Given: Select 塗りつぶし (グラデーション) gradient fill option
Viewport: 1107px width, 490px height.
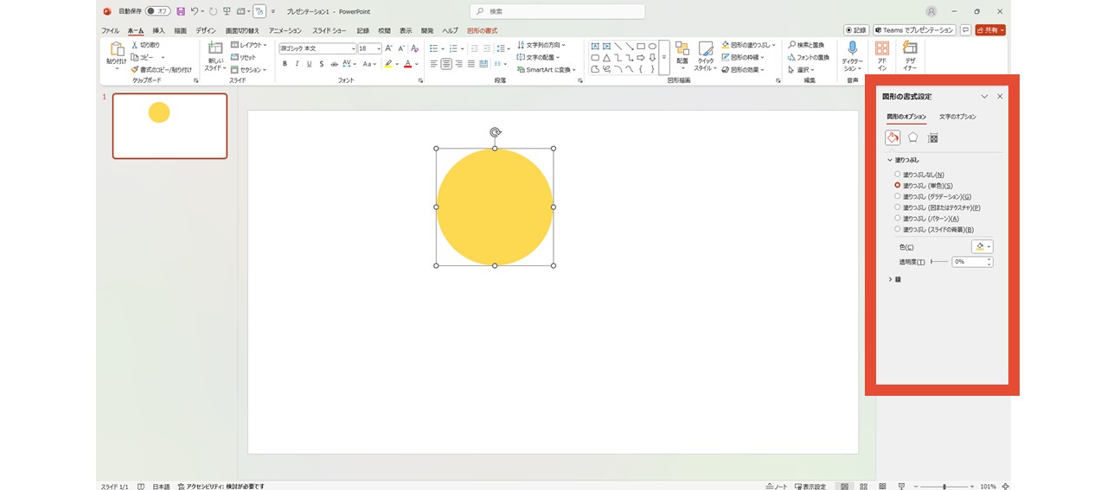Looking at the screenshot, I should click(932, 196).
